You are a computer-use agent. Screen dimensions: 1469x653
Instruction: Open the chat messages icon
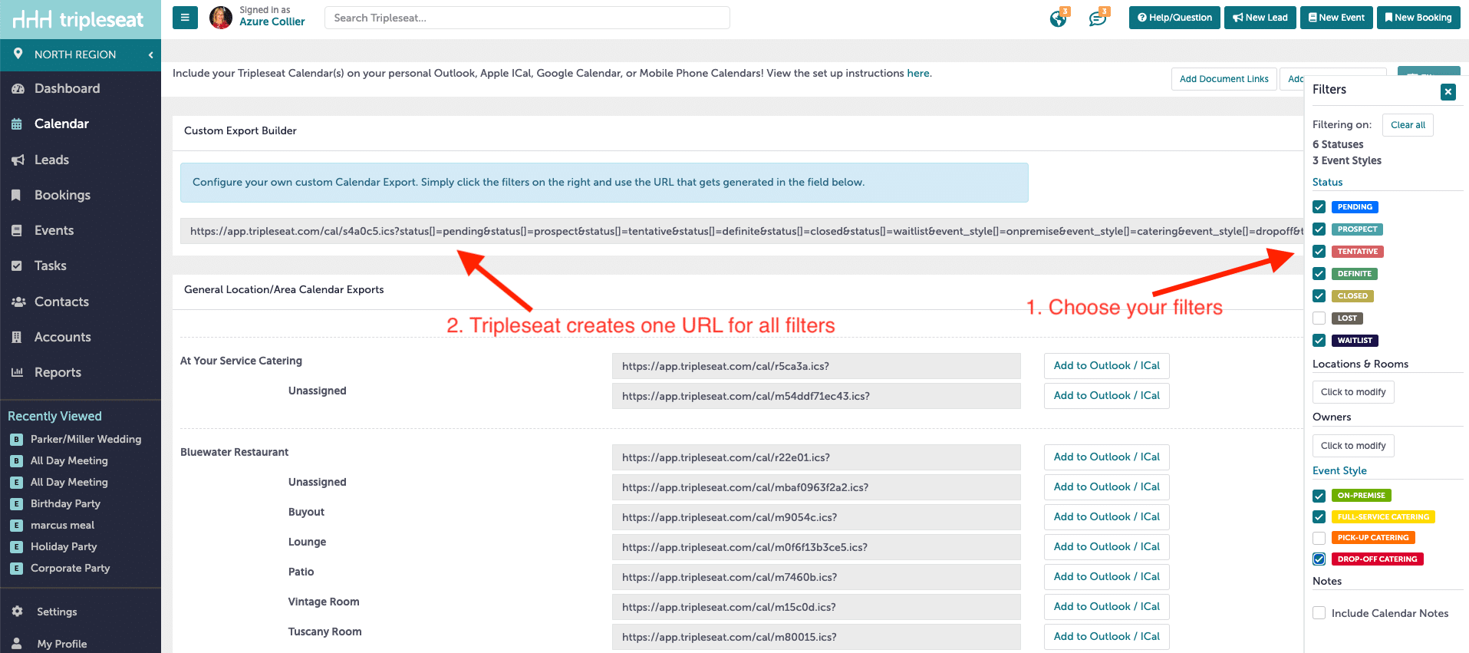(x=1098, y=18)
